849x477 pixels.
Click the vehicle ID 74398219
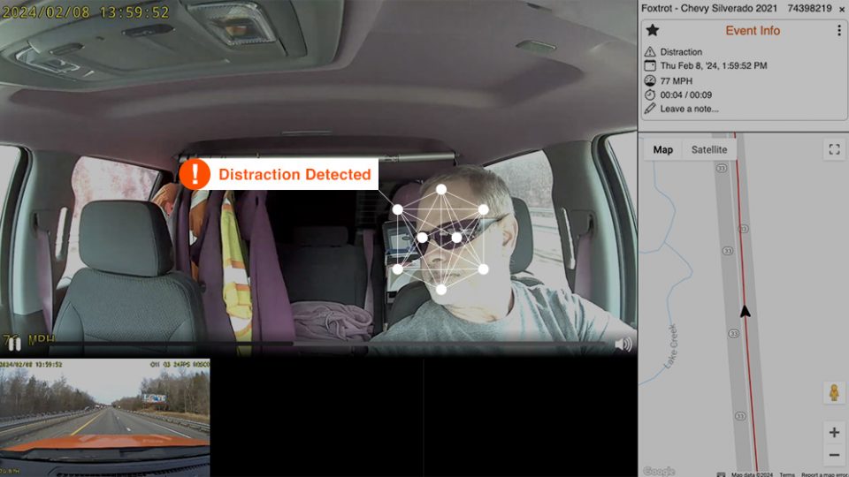click(x=809, y=9)
